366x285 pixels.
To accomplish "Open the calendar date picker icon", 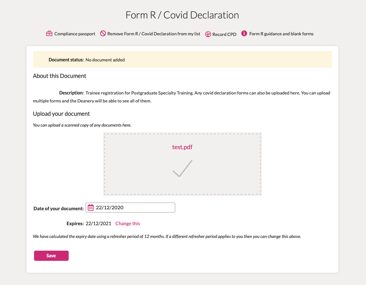I will [x=91, y=207].
